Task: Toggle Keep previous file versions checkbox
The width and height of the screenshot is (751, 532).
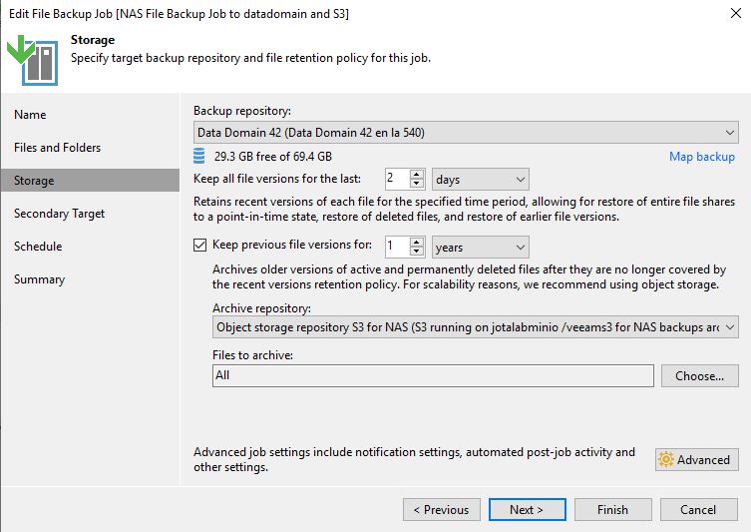Action: 200,246
